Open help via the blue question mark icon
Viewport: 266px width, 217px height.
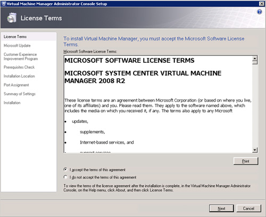click(259, 12)
